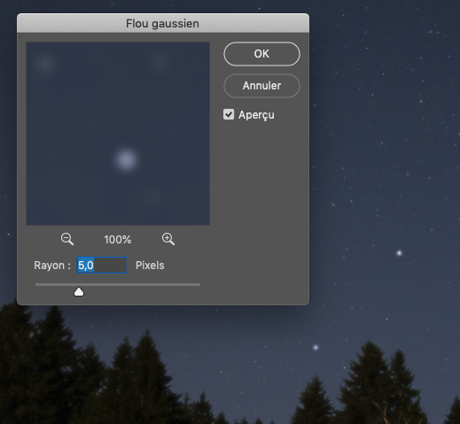The width and height of the screenshot is (460, 424).
Task: Click the faint blurred star in the preview's top-left corner
Action: pyautogui.click(x=45, y=64)
